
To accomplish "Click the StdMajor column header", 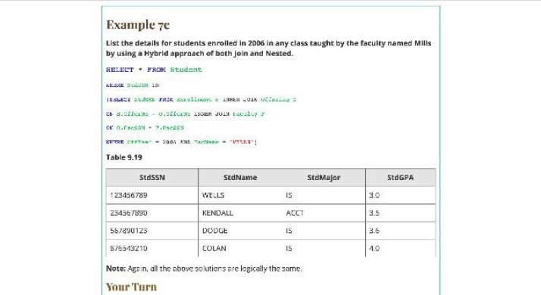I will pos(324,178).
